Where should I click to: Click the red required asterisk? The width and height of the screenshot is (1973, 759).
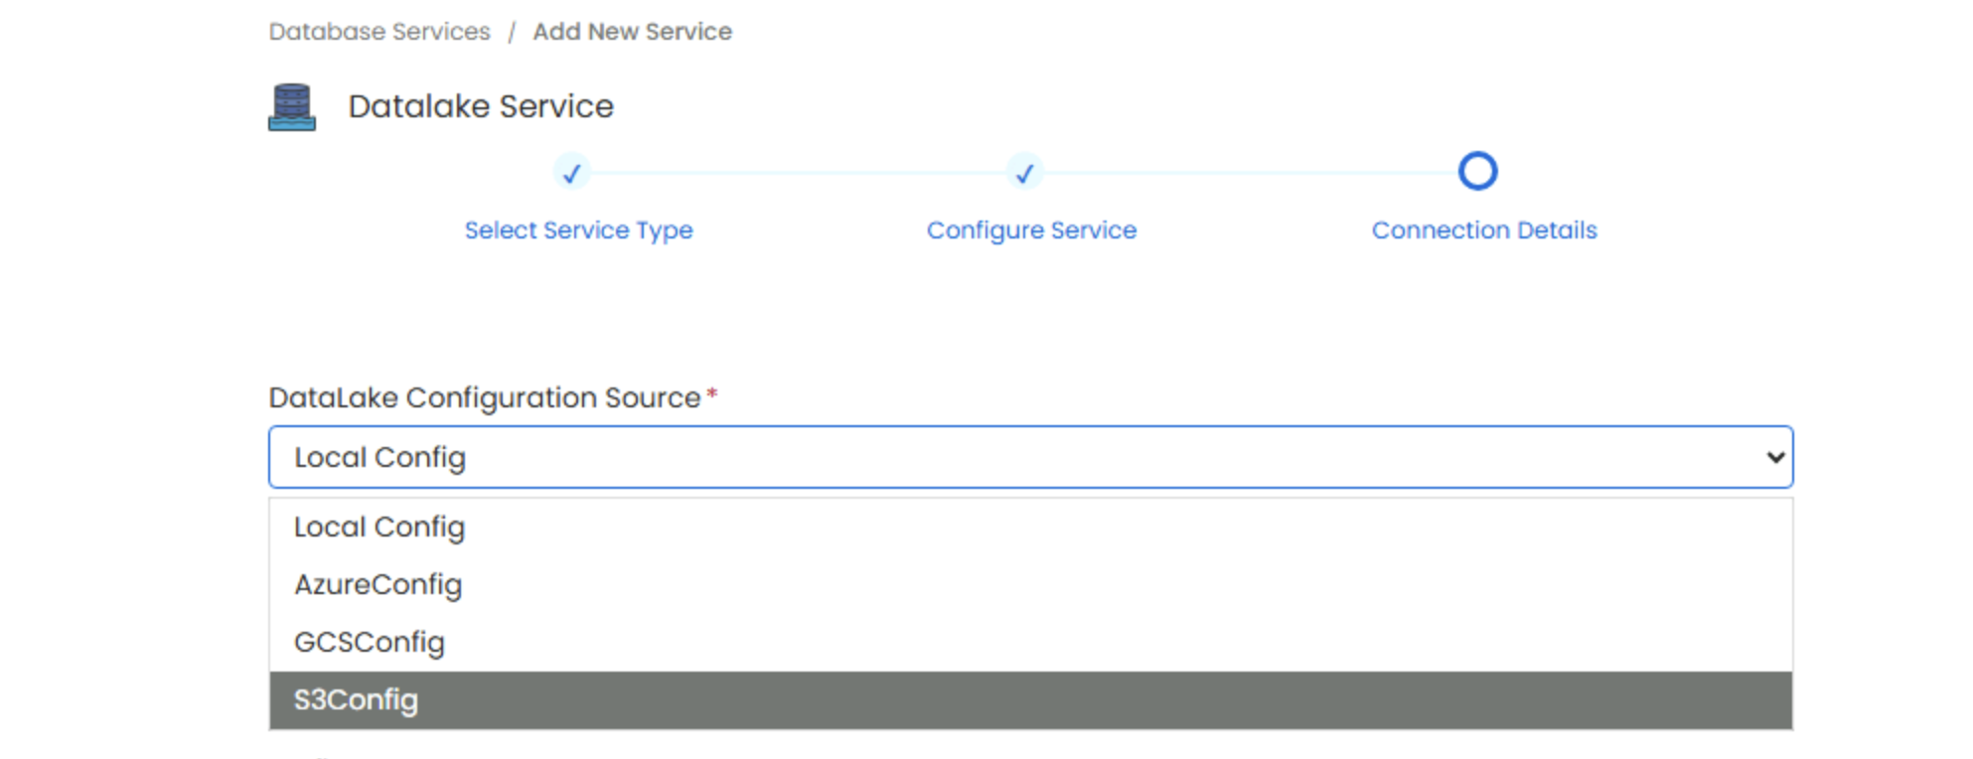(x=711, y=395)
